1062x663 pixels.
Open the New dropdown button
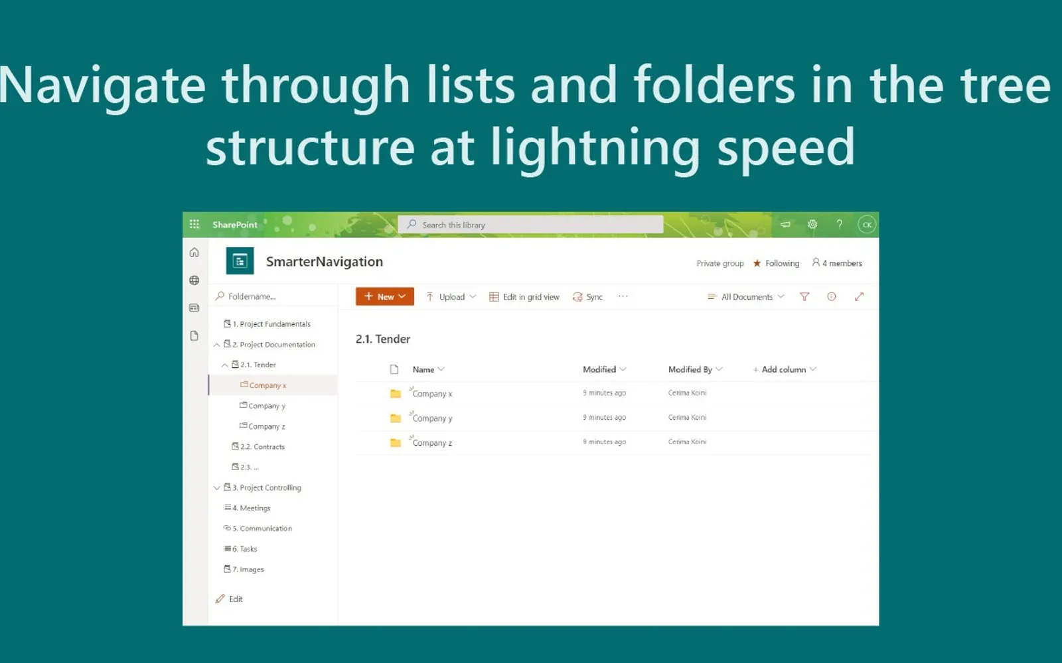385,296
